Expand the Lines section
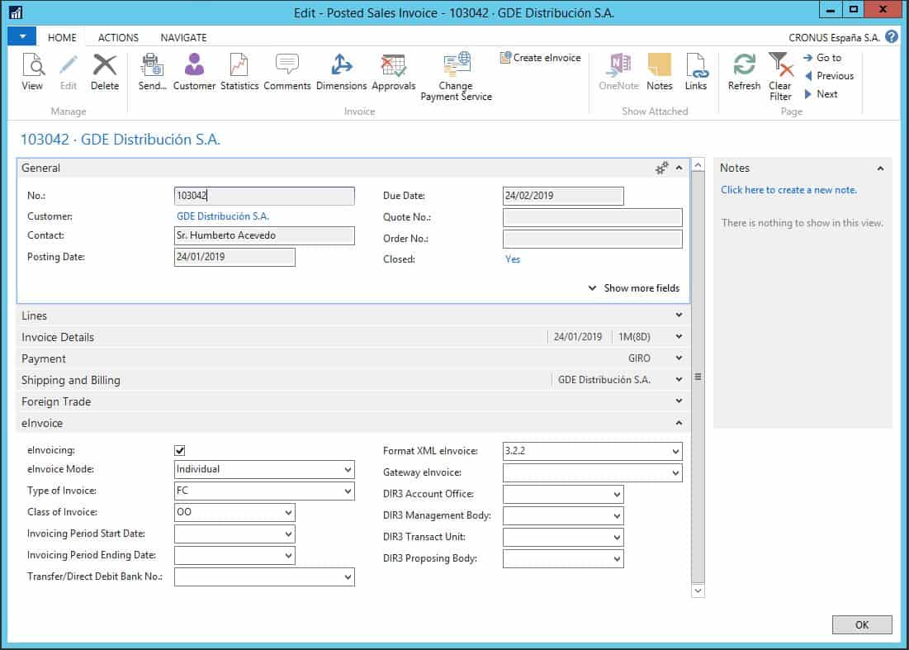Image resolution: width=909 pixels, height=650 pixels. click(x=679, y=316)
